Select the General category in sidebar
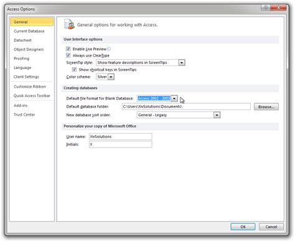 point(32,22)
